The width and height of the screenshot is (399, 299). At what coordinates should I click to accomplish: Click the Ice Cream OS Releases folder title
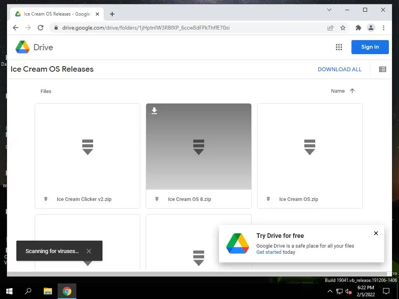(x=52, y=69)
